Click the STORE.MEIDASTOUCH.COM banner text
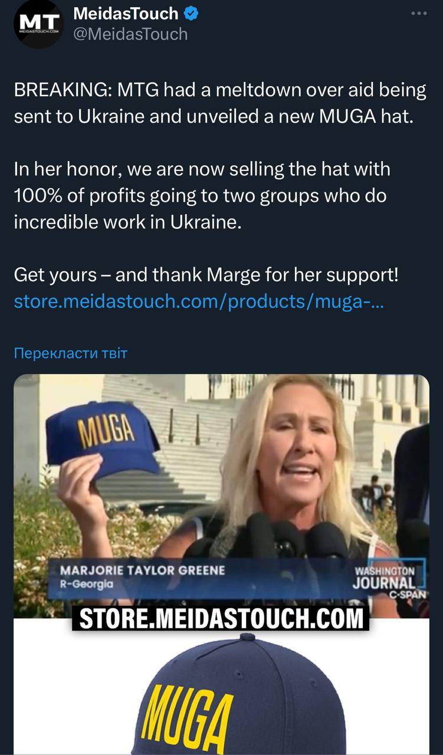The image size is (443, 755). [x=221, y=619]
